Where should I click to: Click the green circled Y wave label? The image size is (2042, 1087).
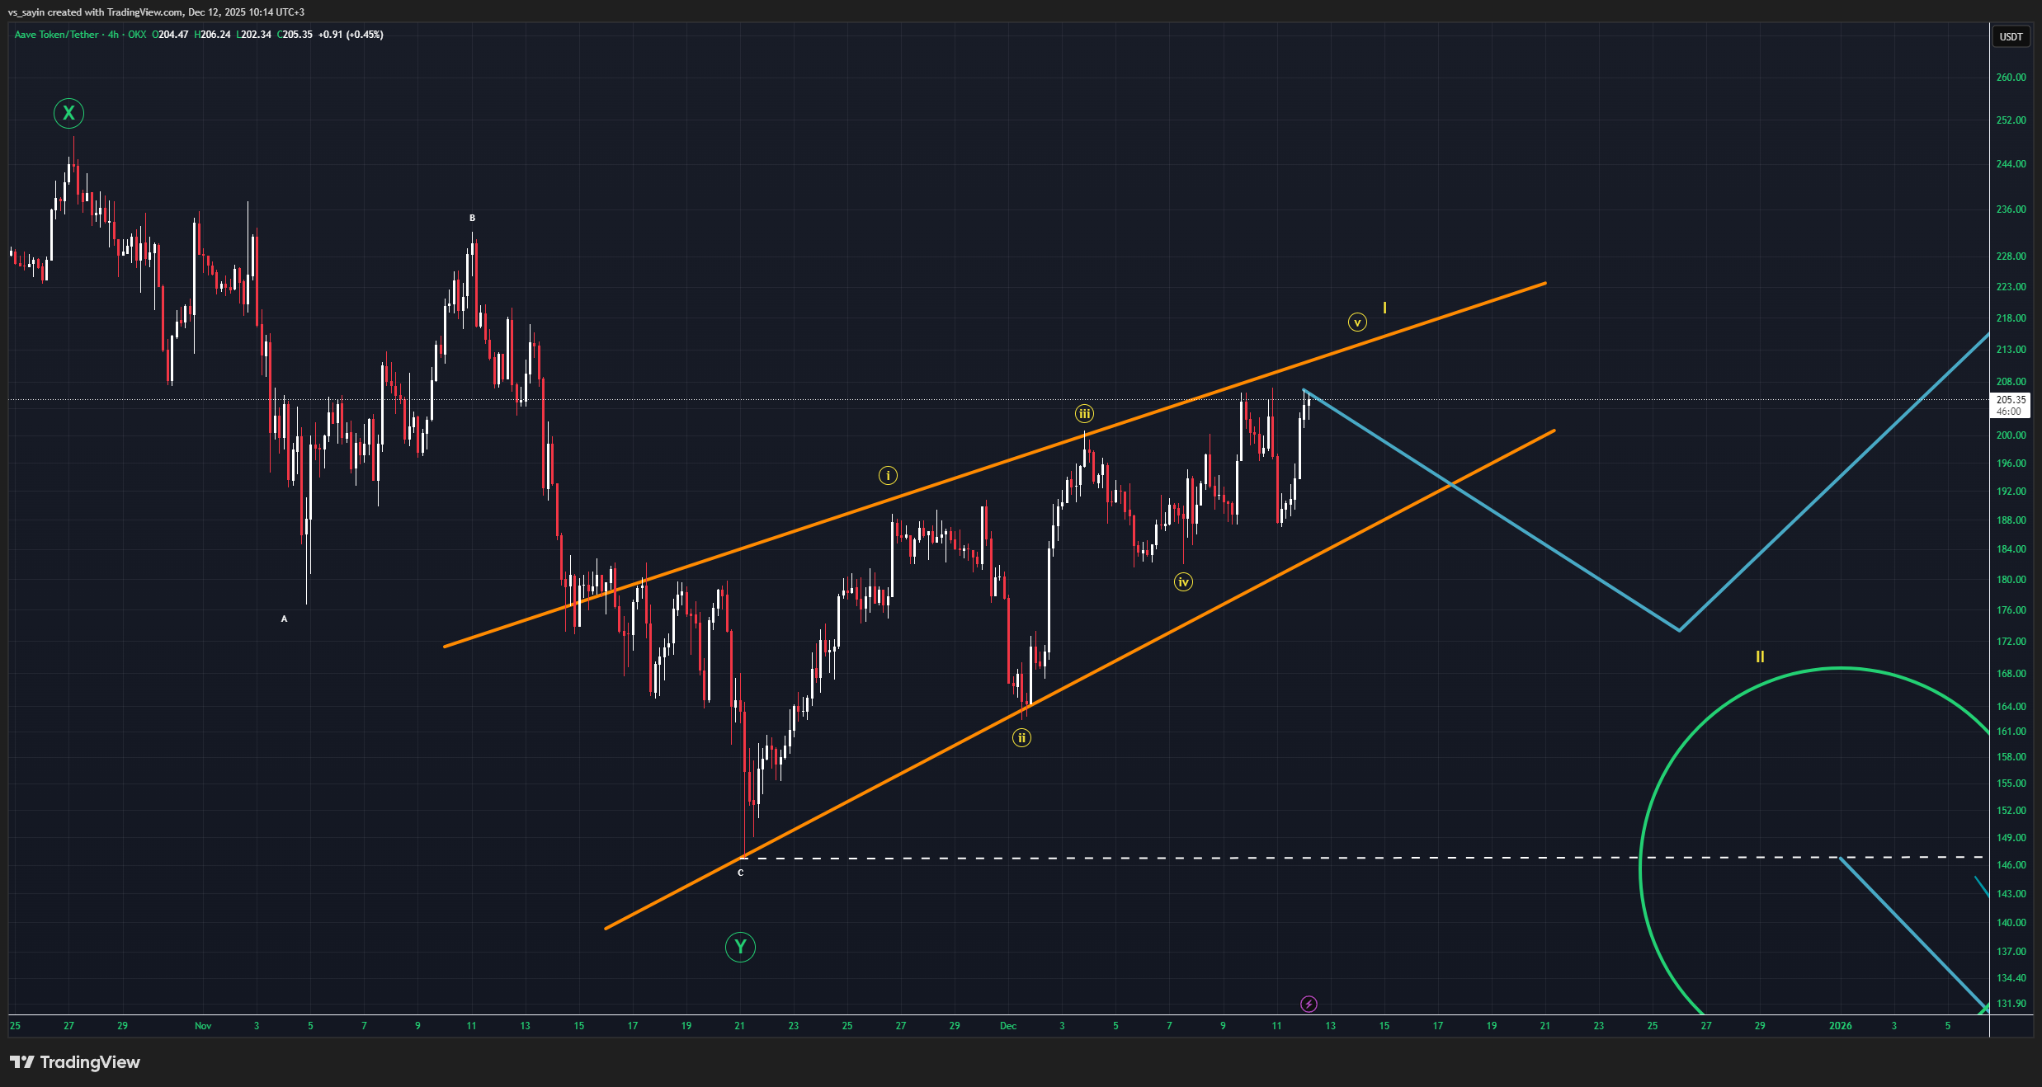[x=740, y=947]
